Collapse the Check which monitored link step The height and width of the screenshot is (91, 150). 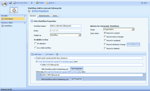(x=35, y=58)
